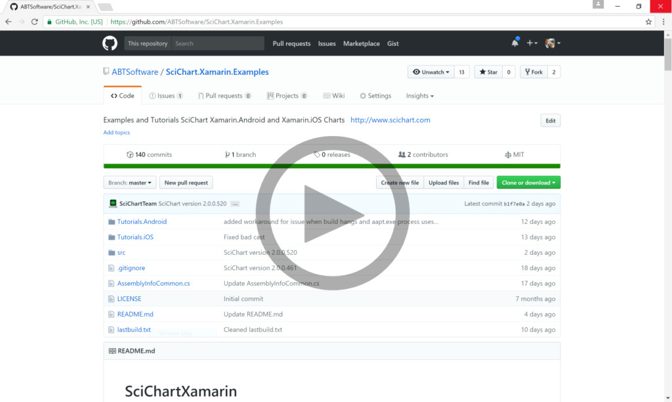Image resolution: width=672 pixels, height=402 pixels.
Task: Click the green language bar
Action: point(331,166)
